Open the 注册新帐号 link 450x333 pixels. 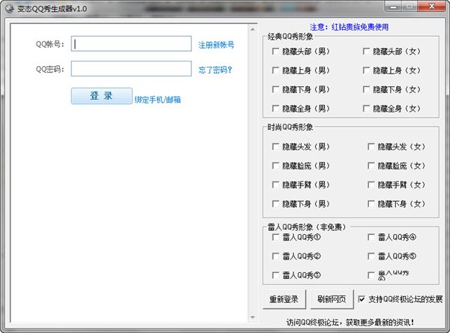(x=216, y=45)
